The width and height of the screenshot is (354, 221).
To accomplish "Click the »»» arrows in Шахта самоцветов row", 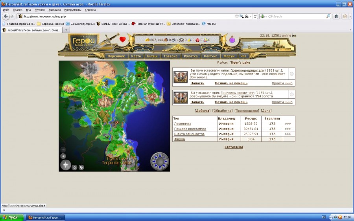I will (x=288, y=134).
